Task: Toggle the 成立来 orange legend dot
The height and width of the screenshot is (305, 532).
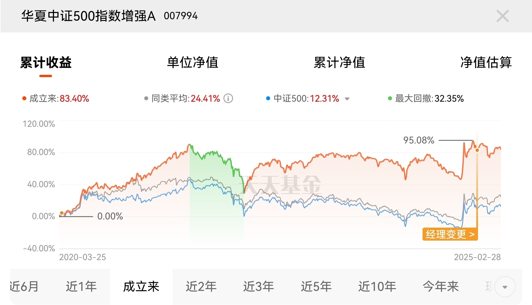Action: point(24,99)
